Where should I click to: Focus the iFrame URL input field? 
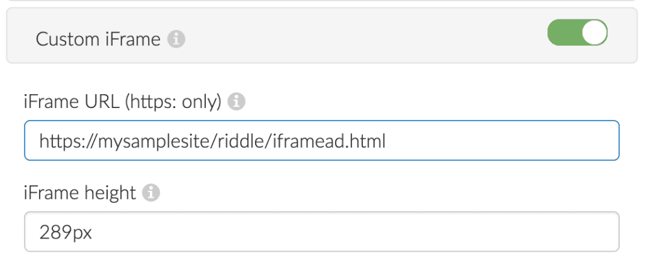(322, 140)
